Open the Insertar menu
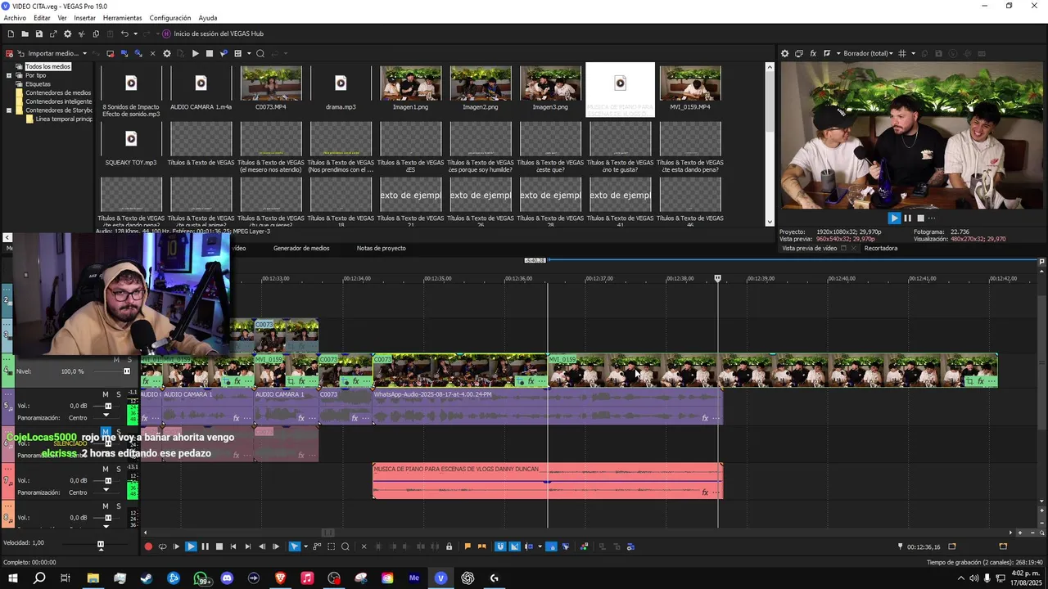Screen dimensions: 1048x589 tap(84, 18)
